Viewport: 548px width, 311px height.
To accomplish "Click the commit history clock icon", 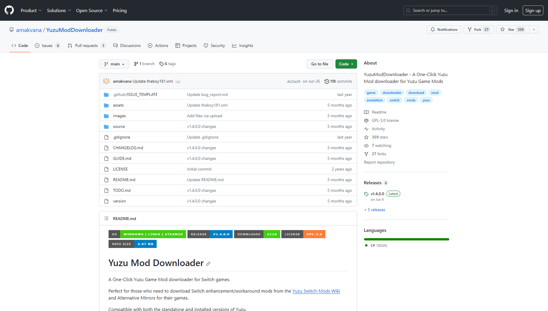I will 327,82.
